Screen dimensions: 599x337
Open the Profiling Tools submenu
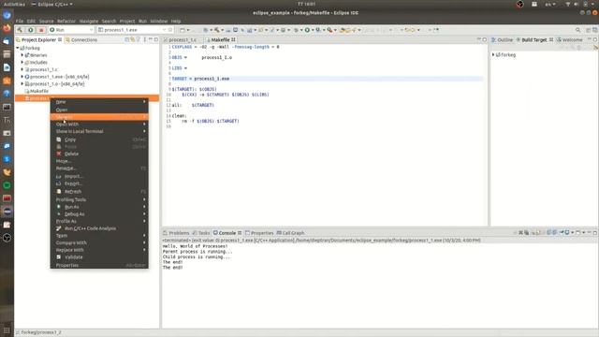coord(99,199)
